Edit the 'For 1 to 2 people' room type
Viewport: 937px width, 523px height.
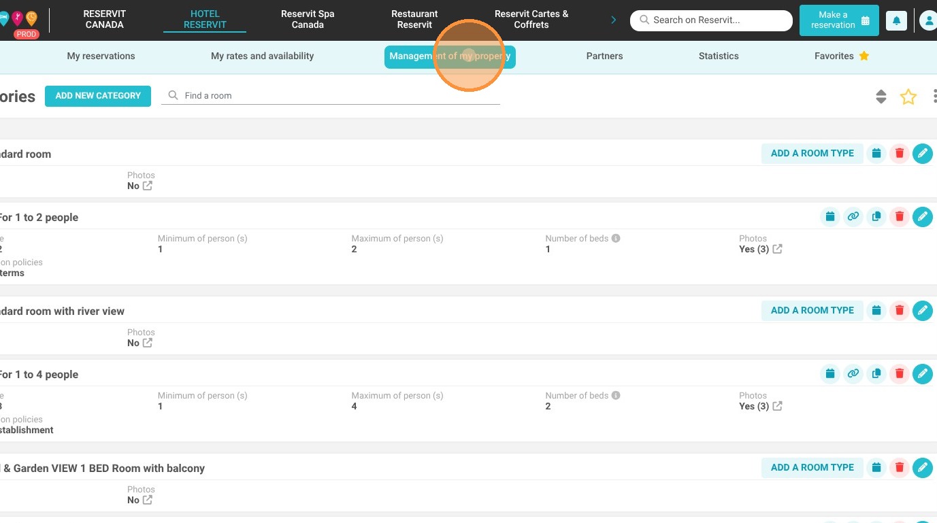pyautogui.click(x=923, y=217)
